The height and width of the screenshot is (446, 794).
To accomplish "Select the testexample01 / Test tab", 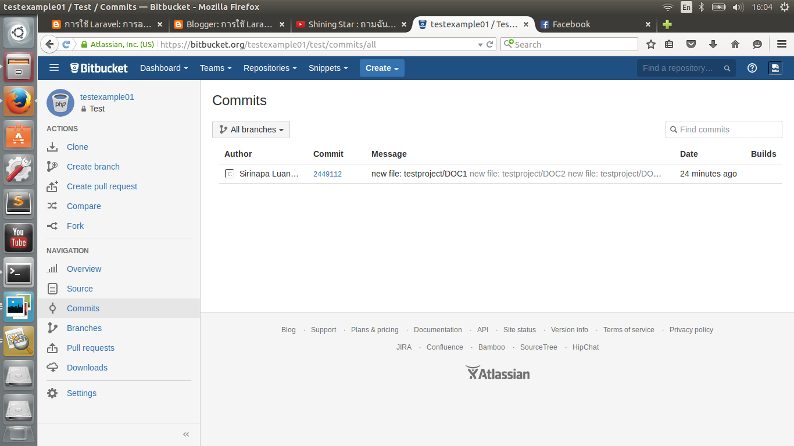I will click(x=473, y=24).
